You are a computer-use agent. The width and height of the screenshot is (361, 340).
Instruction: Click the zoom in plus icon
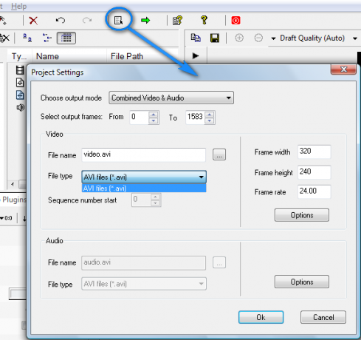(239, 38)
